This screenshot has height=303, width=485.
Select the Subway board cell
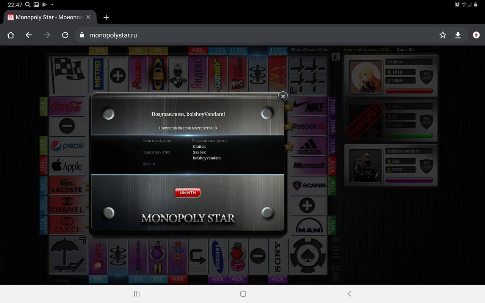point(217,75)
